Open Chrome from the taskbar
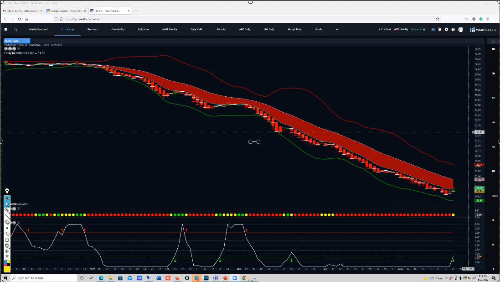Image resolution: width=500 pixels, height=282 pixels. [244, 278]
